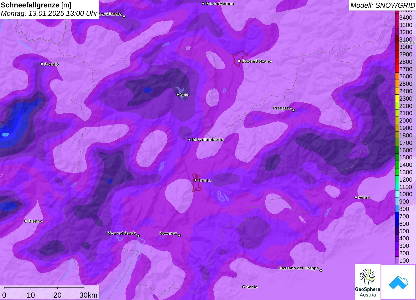Click the 3400 legend value

tap(406, 18)
